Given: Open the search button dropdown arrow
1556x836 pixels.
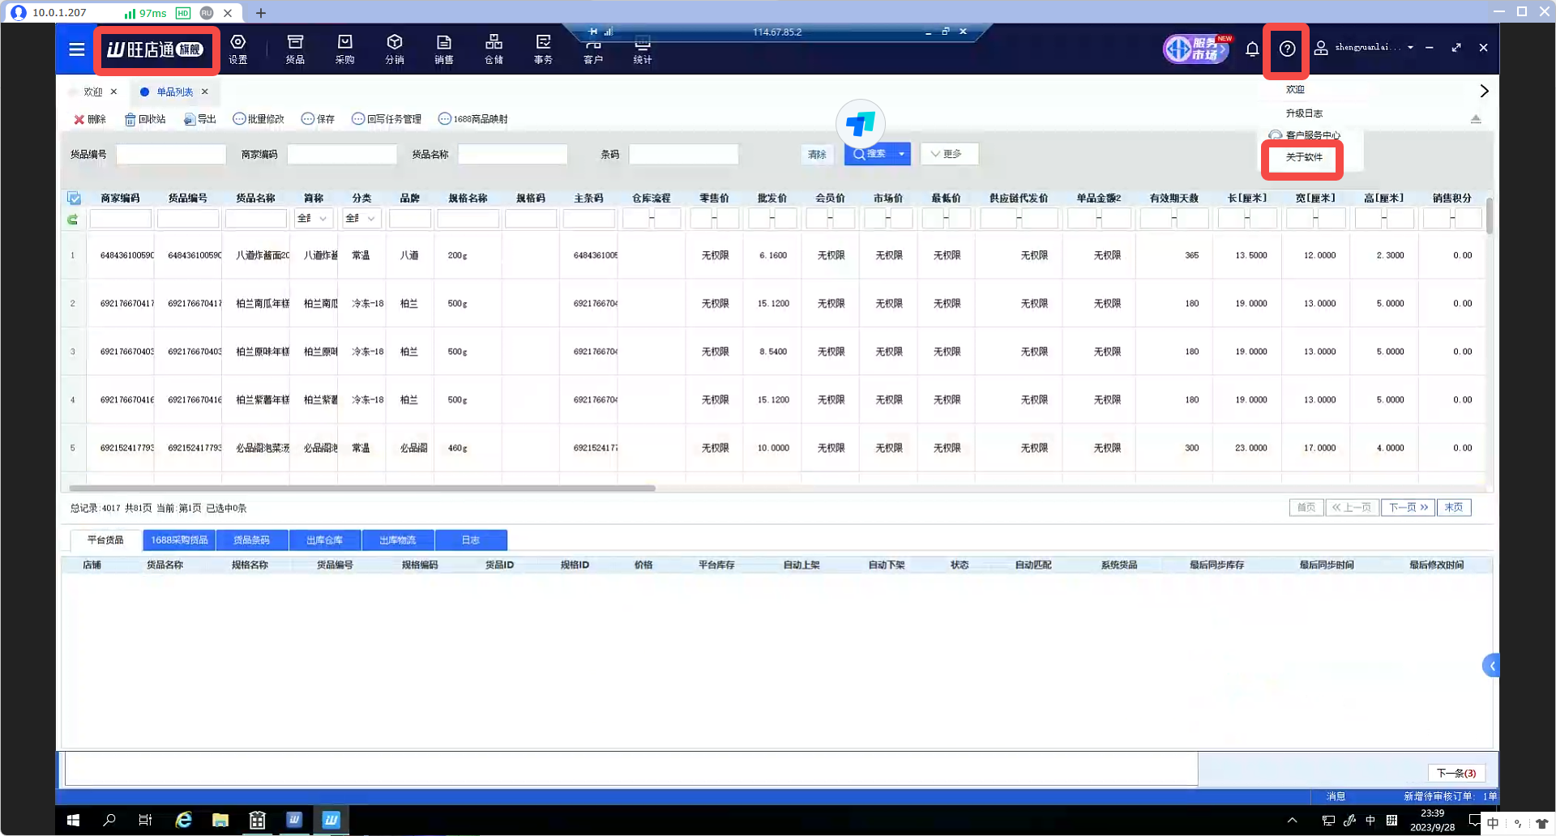Looking at the screenshot, I should pyautogui.click(x=901, y=154).
